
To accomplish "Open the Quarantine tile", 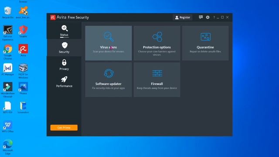I will point(205,43).
